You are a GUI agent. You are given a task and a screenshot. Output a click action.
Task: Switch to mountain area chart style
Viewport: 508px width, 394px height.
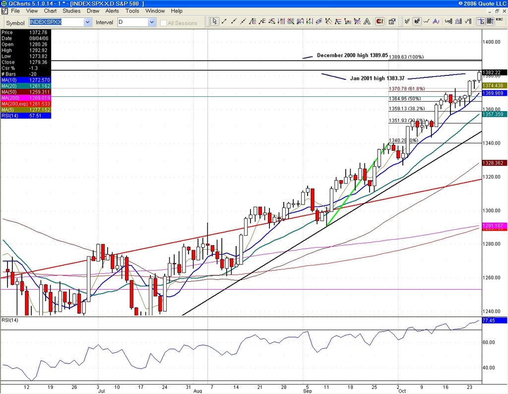pos(436,22)
